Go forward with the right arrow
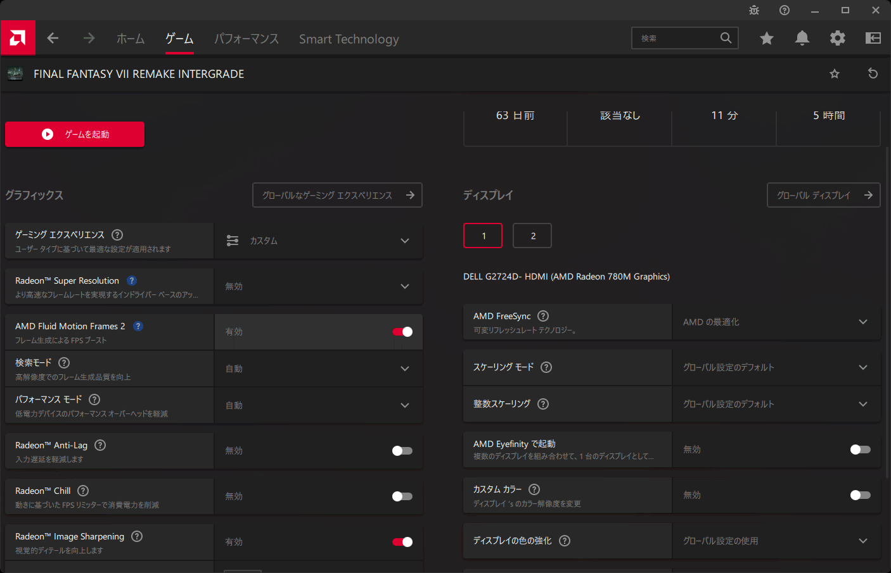The height and width of the screenshot is (573, 891). (89, 38)
